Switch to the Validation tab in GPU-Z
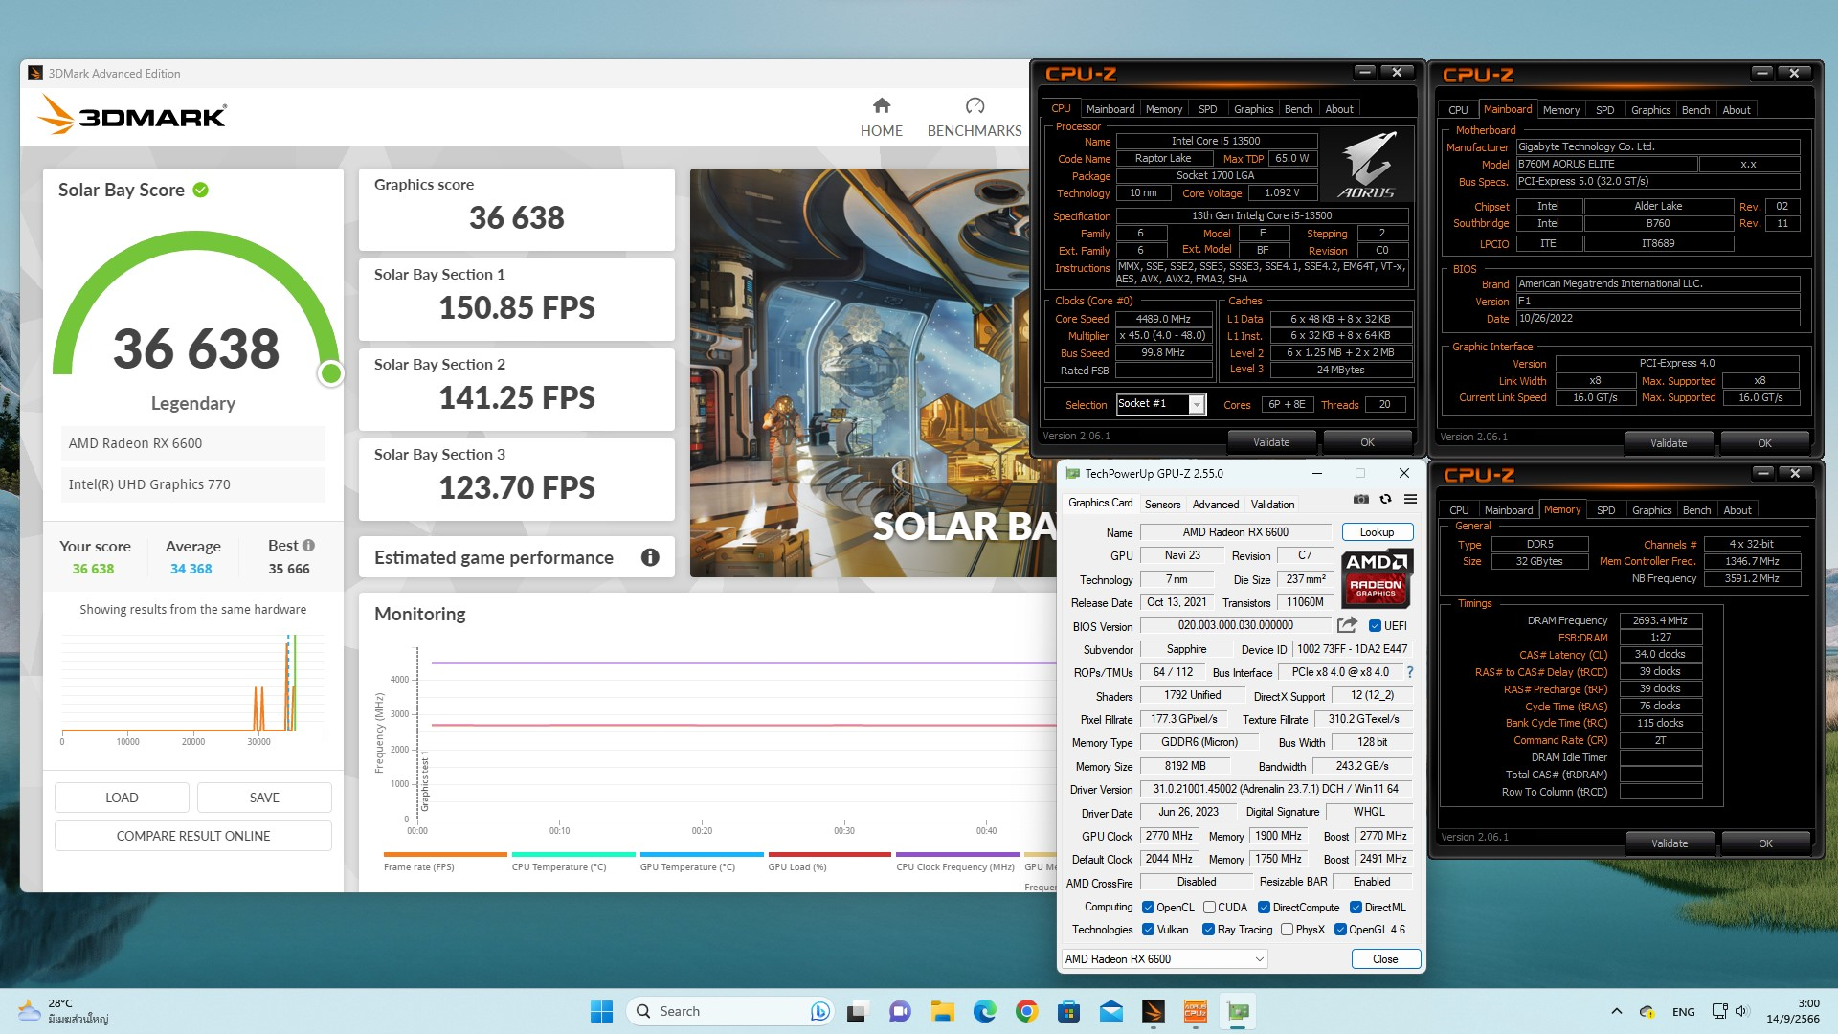The width and height of the screenshot is (1838, 1034). [x=1272, y=505]
